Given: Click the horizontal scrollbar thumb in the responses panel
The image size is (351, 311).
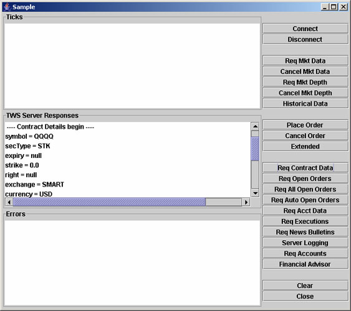Looking at the screenshot, I should tap(110, 202).
